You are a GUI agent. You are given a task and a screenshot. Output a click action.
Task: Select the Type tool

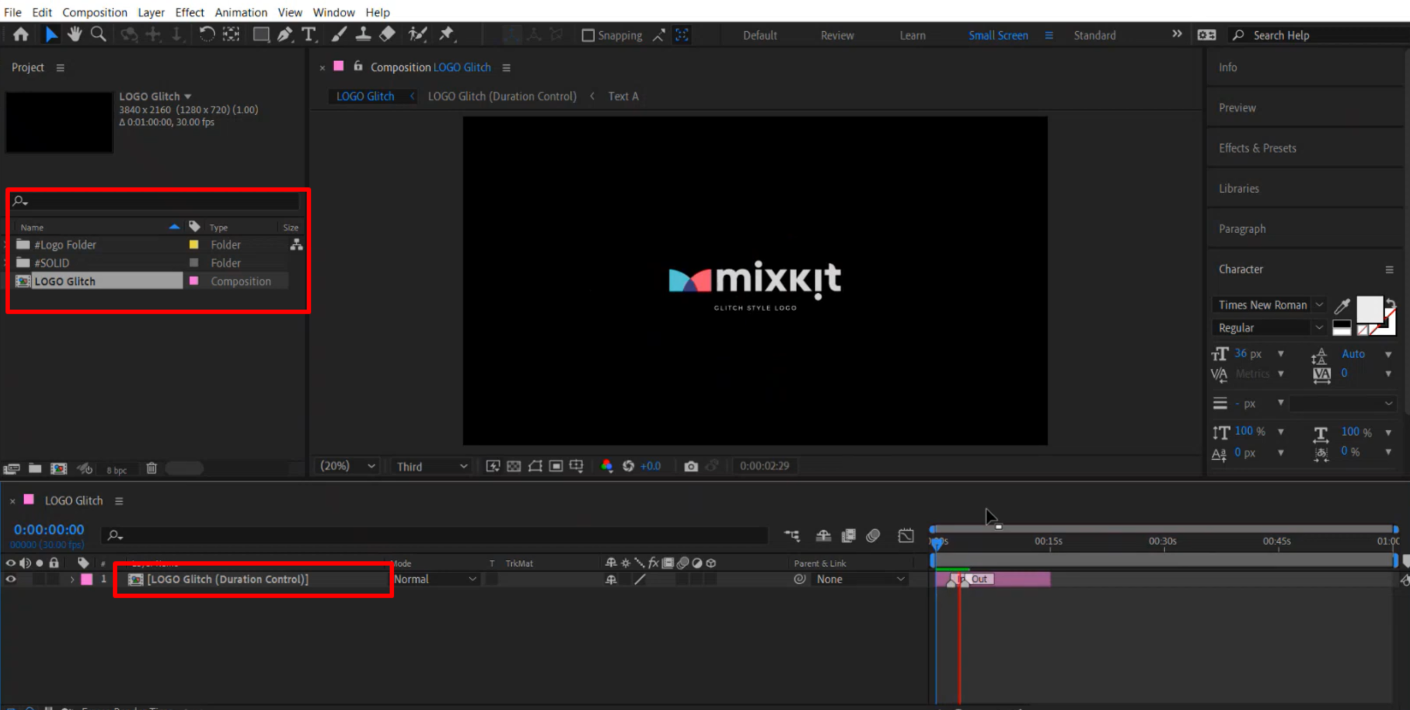309,34
